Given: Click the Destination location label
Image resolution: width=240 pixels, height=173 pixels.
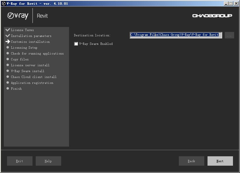Looking at the screenshot, I should [92, 35].
